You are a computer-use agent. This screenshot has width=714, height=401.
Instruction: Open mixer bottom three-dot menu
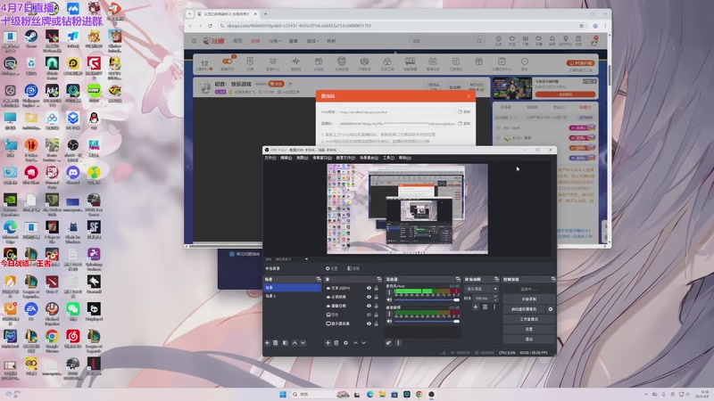pyautogui.click(x=398, y=343)
